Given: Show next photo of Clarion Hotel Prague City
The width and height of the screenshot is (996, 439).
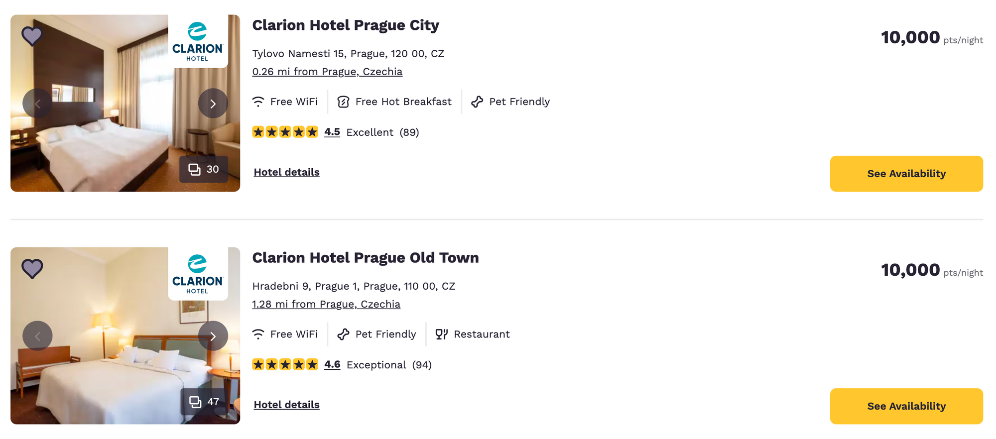Looking at the screenshot, I should (x=213, y=104).
